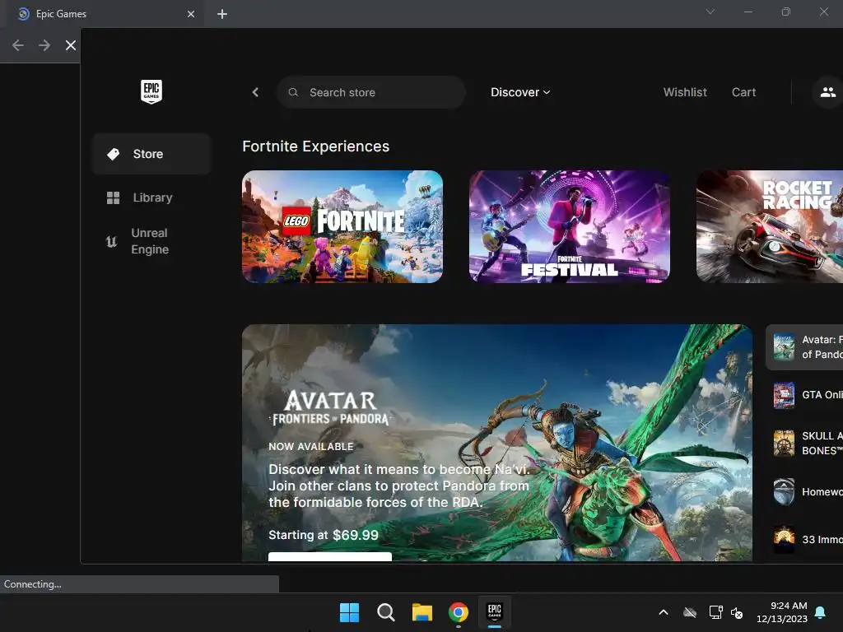This screenshot has height=632, width=843.
Task: Click the $69.99 price text
Action: tap(356, 535)
